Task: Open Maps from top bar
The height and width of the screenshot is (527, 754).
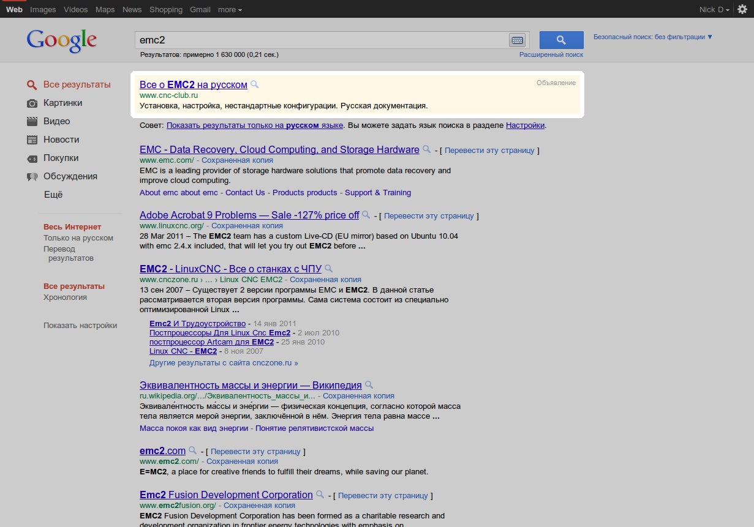Action: pos(105,9)
